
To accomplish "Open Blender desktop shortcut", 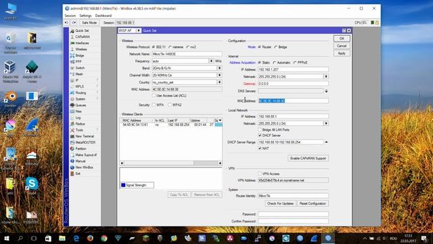I will point(11,99).
